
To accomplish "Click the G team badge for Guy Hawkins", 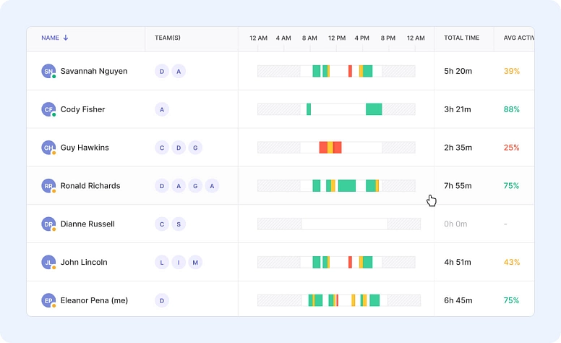I will point(195,148).
